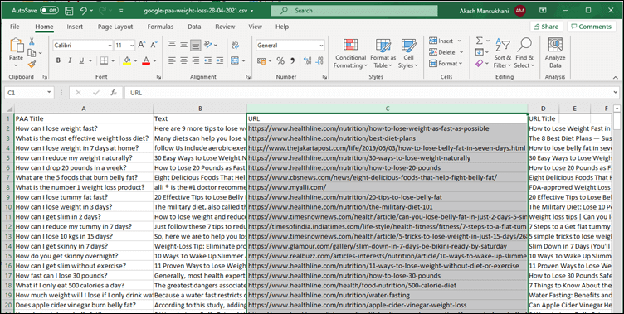Click the Analyze Data button
624x314 pixels.
coord(555,53)
